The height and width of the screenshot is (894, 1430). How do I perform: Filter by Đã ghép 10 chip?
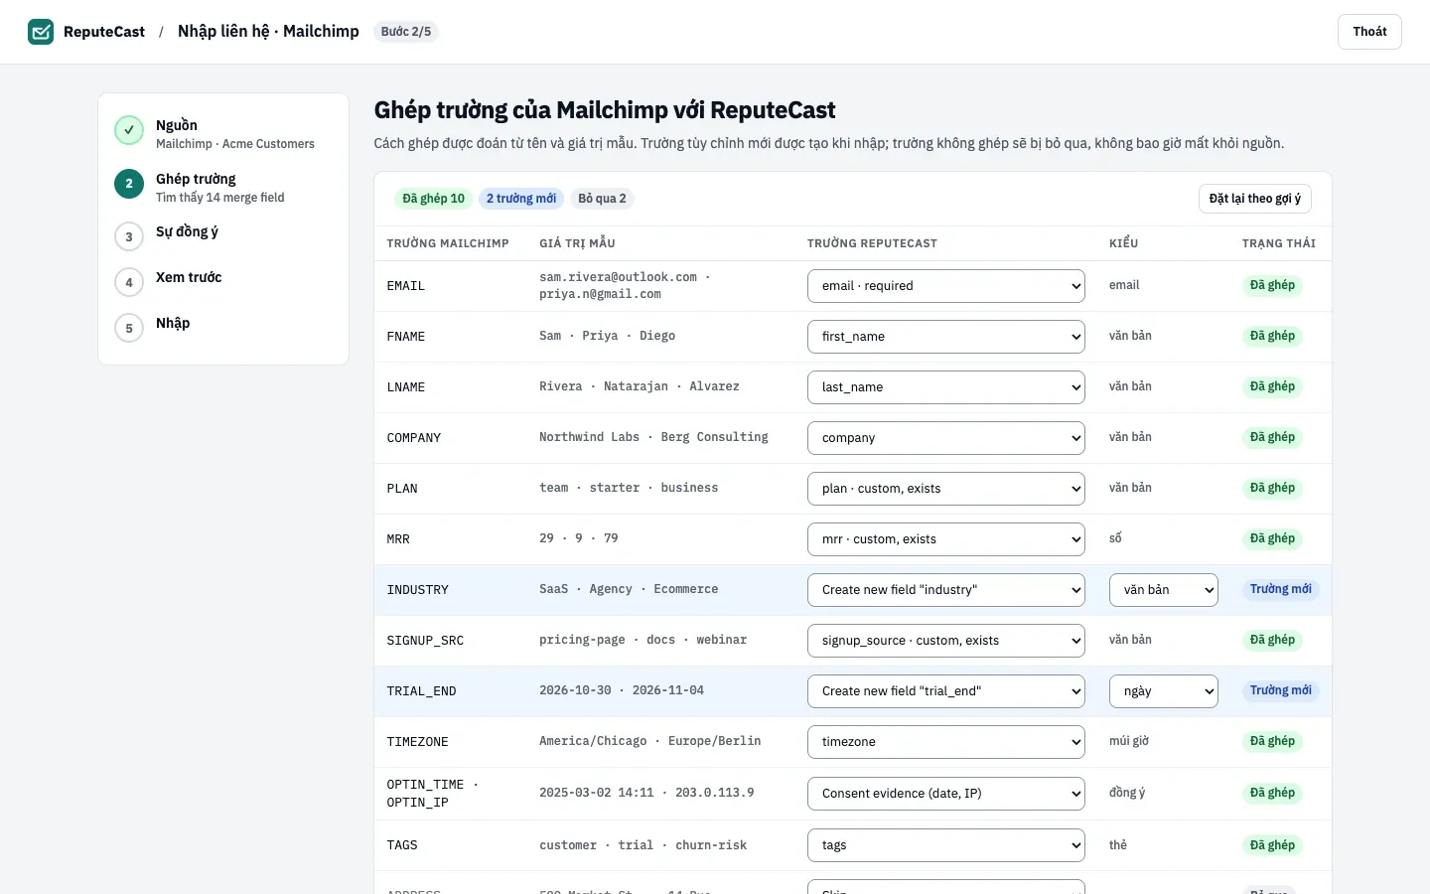[x=433, y=199]
